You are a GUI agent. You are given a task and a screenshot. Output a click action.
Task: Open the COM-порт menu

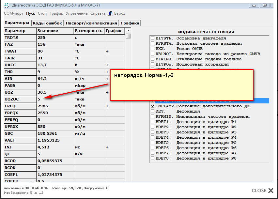pyautogui.click(x=13, y=13)
